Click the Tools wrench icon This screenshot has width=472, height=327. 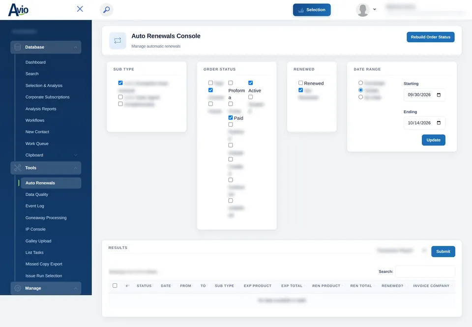click(18, 168)
